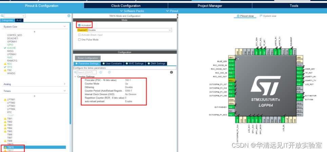This screenshot has width=327, height=152.
Task: Open the User Constants tab
Action: (x=112, y=64)
